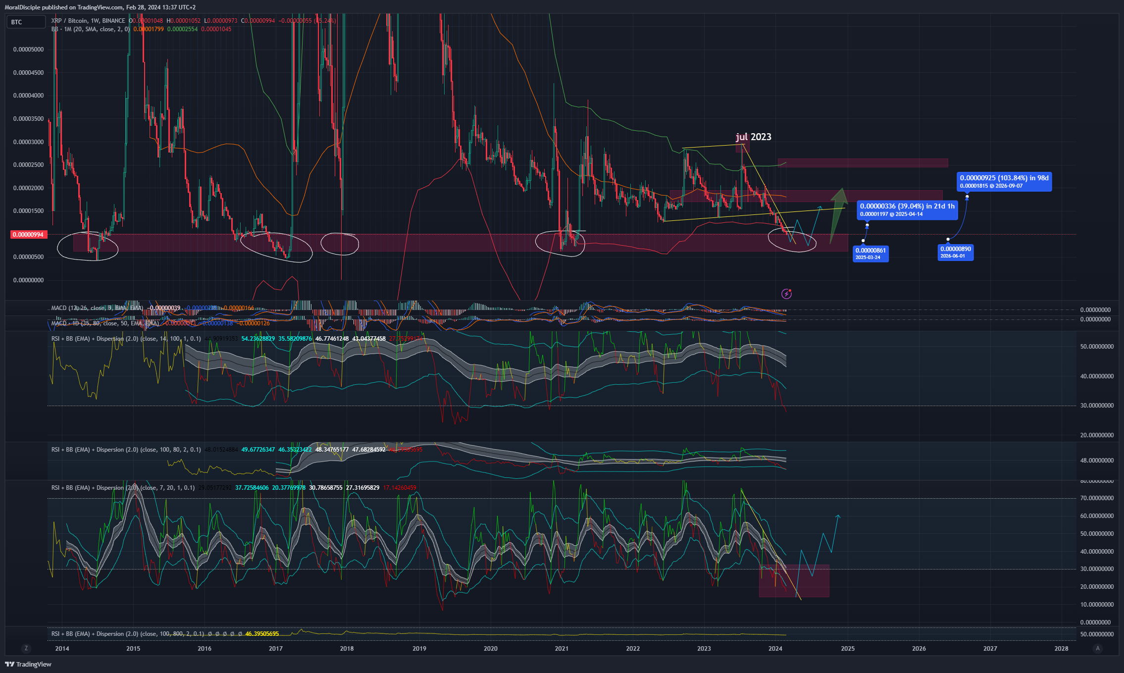
Task: Click the 70.00000000 RSI scale label
Action: (1097, 498)
